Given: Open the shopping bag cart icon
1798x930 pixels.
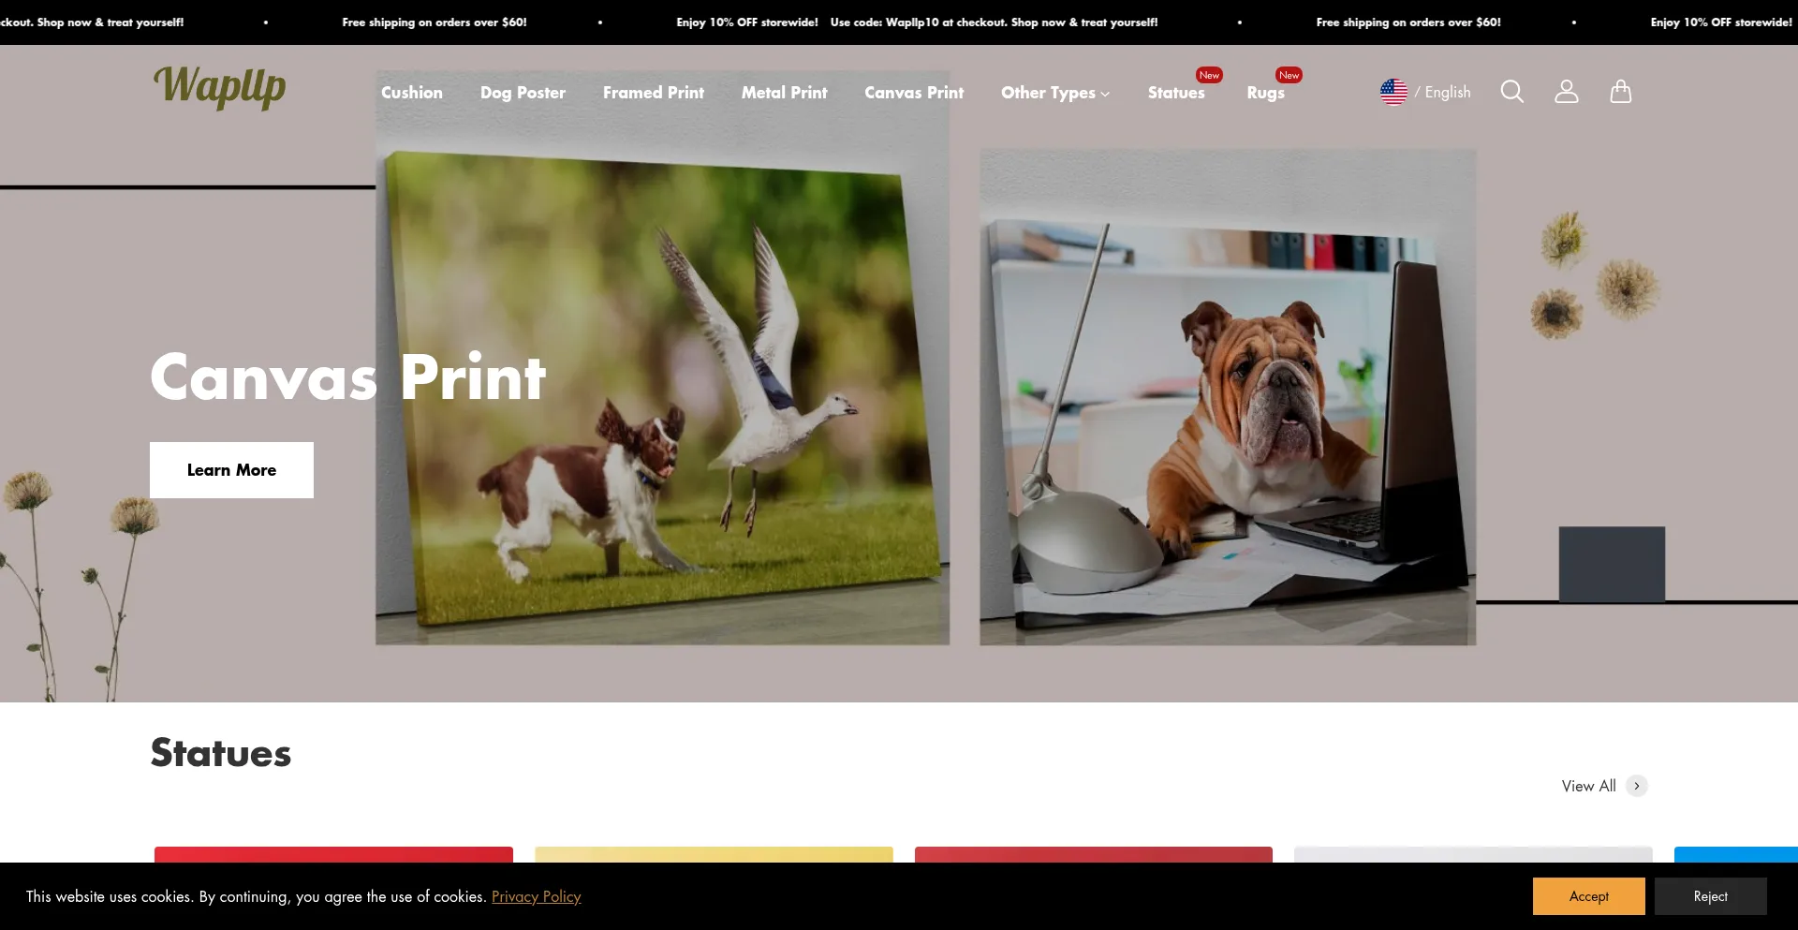Looking at the screenshot, I should (x=1620, y=92).
